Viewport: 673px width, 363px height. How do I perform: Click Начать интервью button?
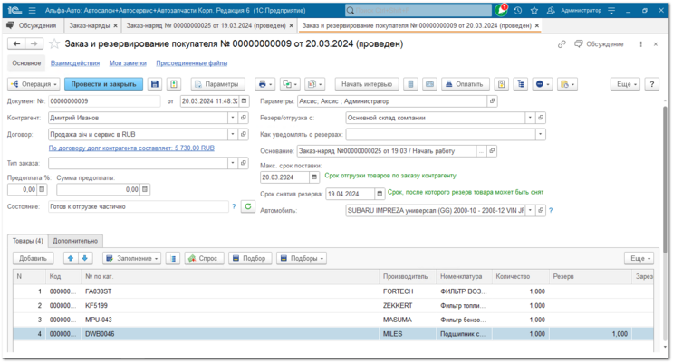tap(367, 84)
